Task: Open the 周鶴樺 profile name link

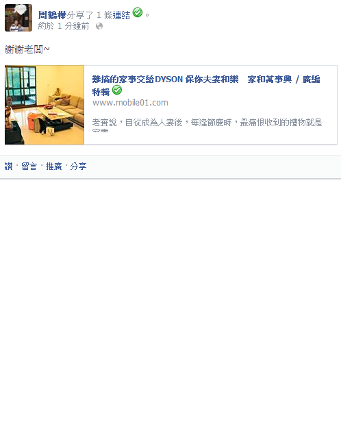Action: point(52,15)
